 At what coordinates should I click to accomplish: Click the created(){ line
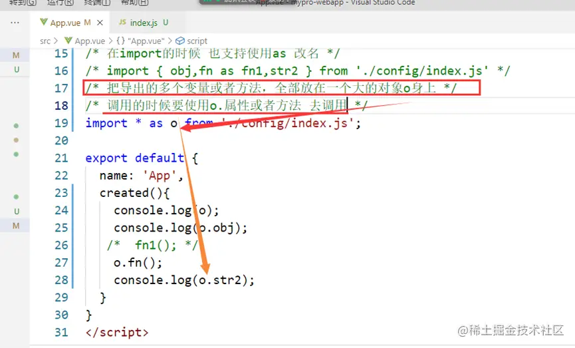tap(134, 193)
